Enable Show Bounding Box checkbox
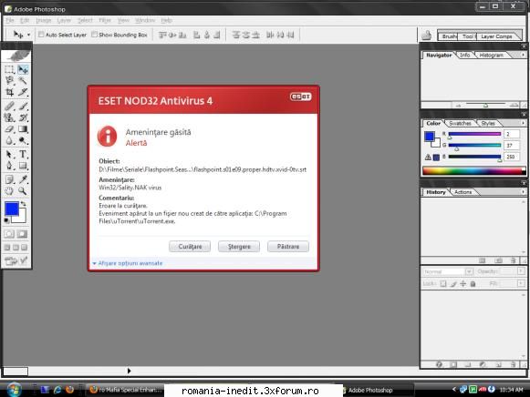This screenshot has height=397, width=530. tap(94, 35)
